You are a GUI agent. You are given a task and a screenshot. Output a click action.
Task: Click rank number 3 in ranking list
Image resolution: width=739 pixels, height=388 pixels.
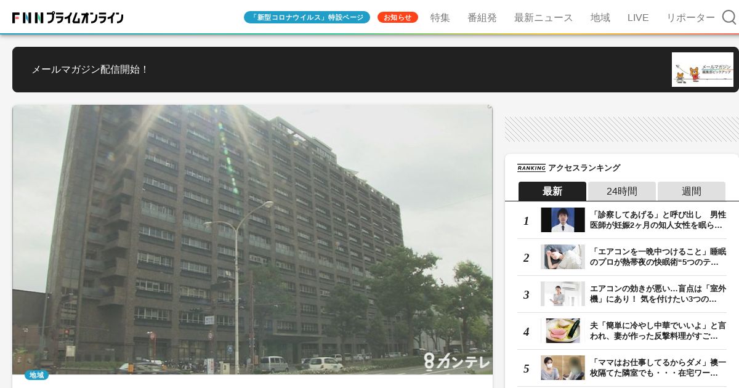click(527, 294)
